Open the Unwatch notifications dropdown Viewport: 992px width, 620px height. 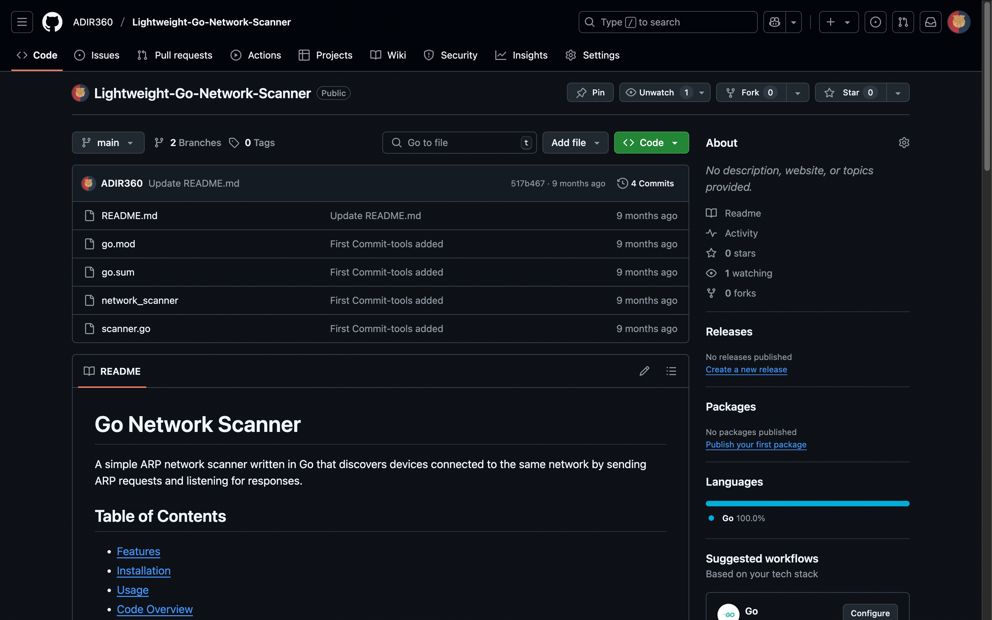(664, 93)
